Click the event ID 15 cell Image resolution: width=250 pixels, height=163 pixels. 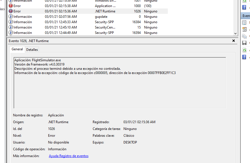[x=139, y=27]
